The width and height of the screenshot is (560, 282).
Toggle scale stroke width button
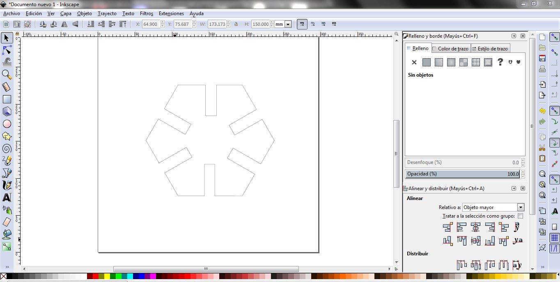[302, 24]
